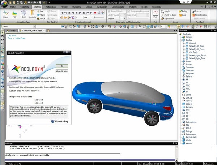
Task: Expand the Ground body node
Action: pyautogui.click(x=184, y=43)
